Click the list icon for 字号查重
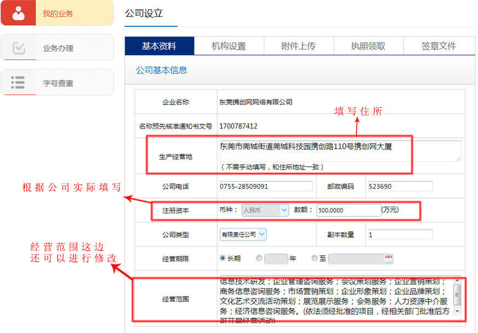Image resolution: width=478 pixels, height=333 pixels. click(18, 82)
